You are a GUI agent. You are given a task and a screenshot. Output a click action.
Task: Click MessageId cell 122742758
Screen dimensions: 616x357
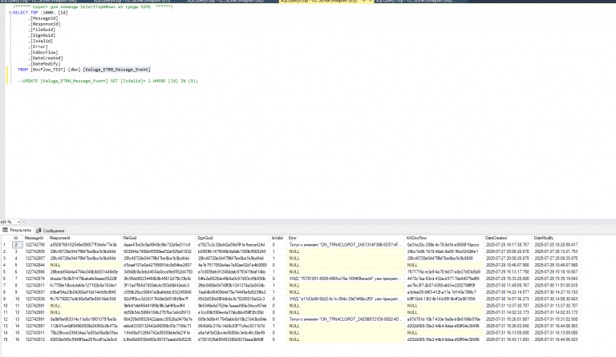pyautogui.click(x=35, y=244)
